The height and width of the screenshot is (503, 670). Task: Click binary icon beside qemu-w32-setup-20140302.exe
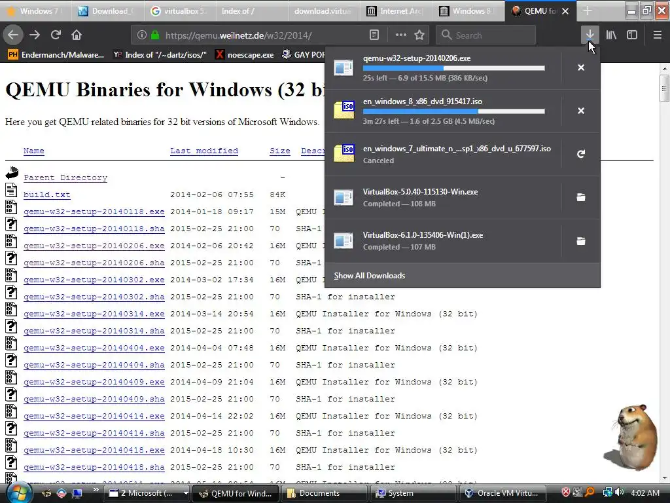12,275
